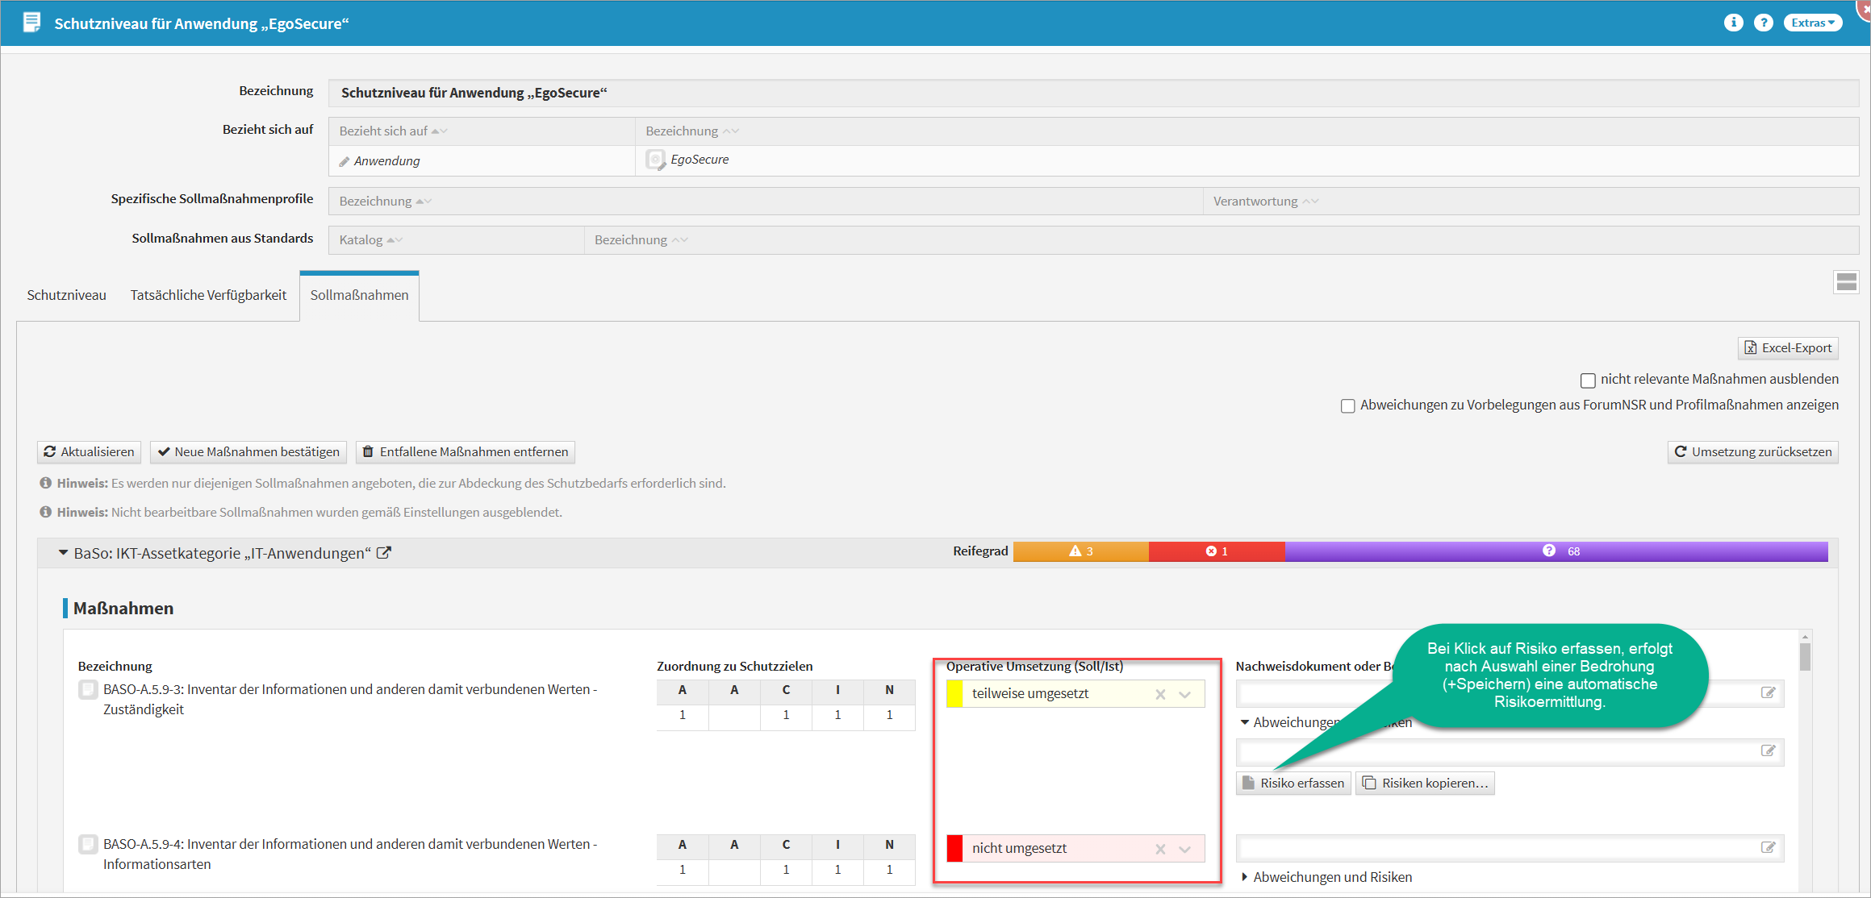This screenshot has height=898, width=1871.
Task: Click the split layout icon above Excel-Export
Action: point(1846,282)
